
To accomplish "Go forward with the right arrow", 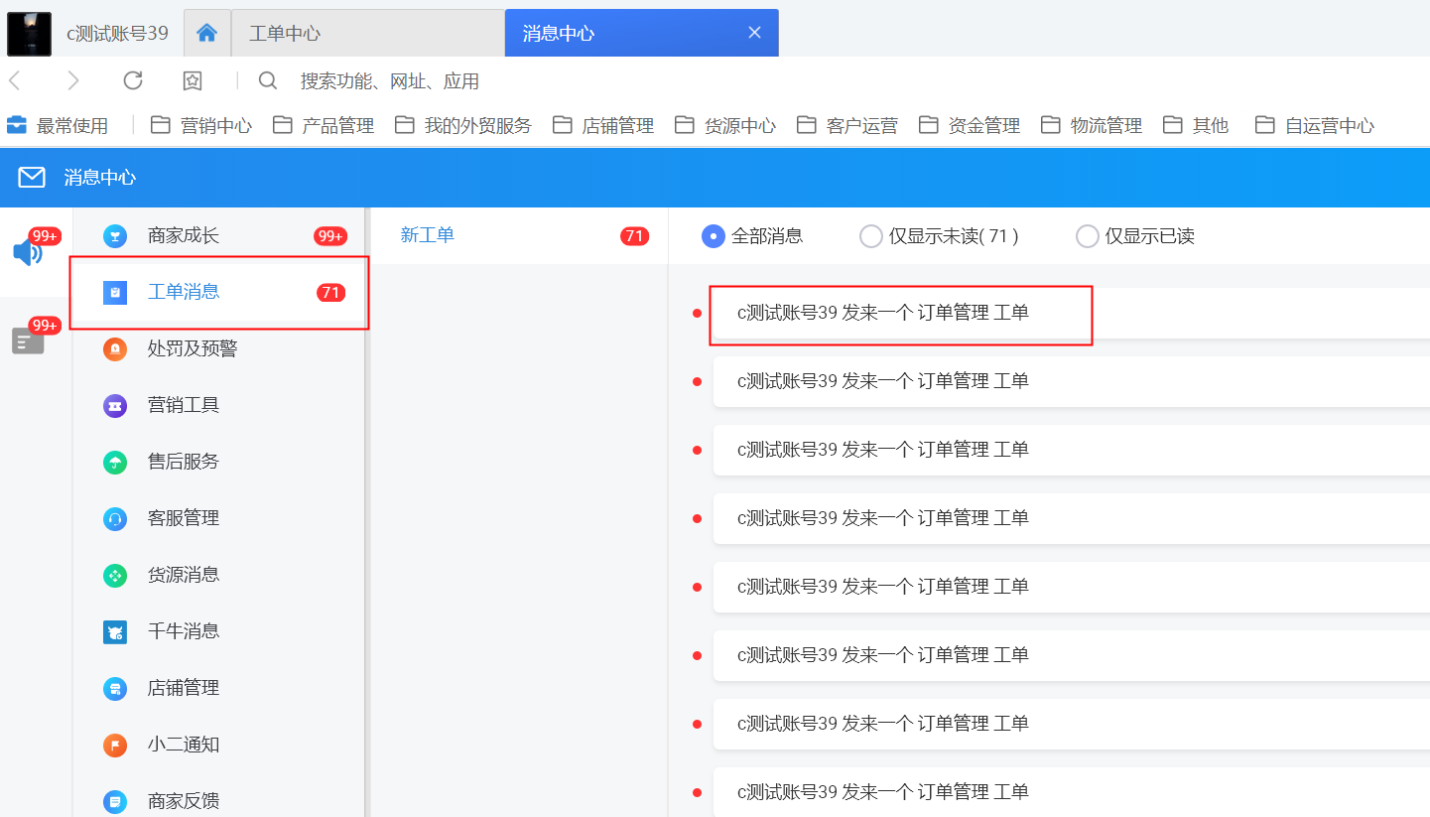I will [x=72, y=80].
